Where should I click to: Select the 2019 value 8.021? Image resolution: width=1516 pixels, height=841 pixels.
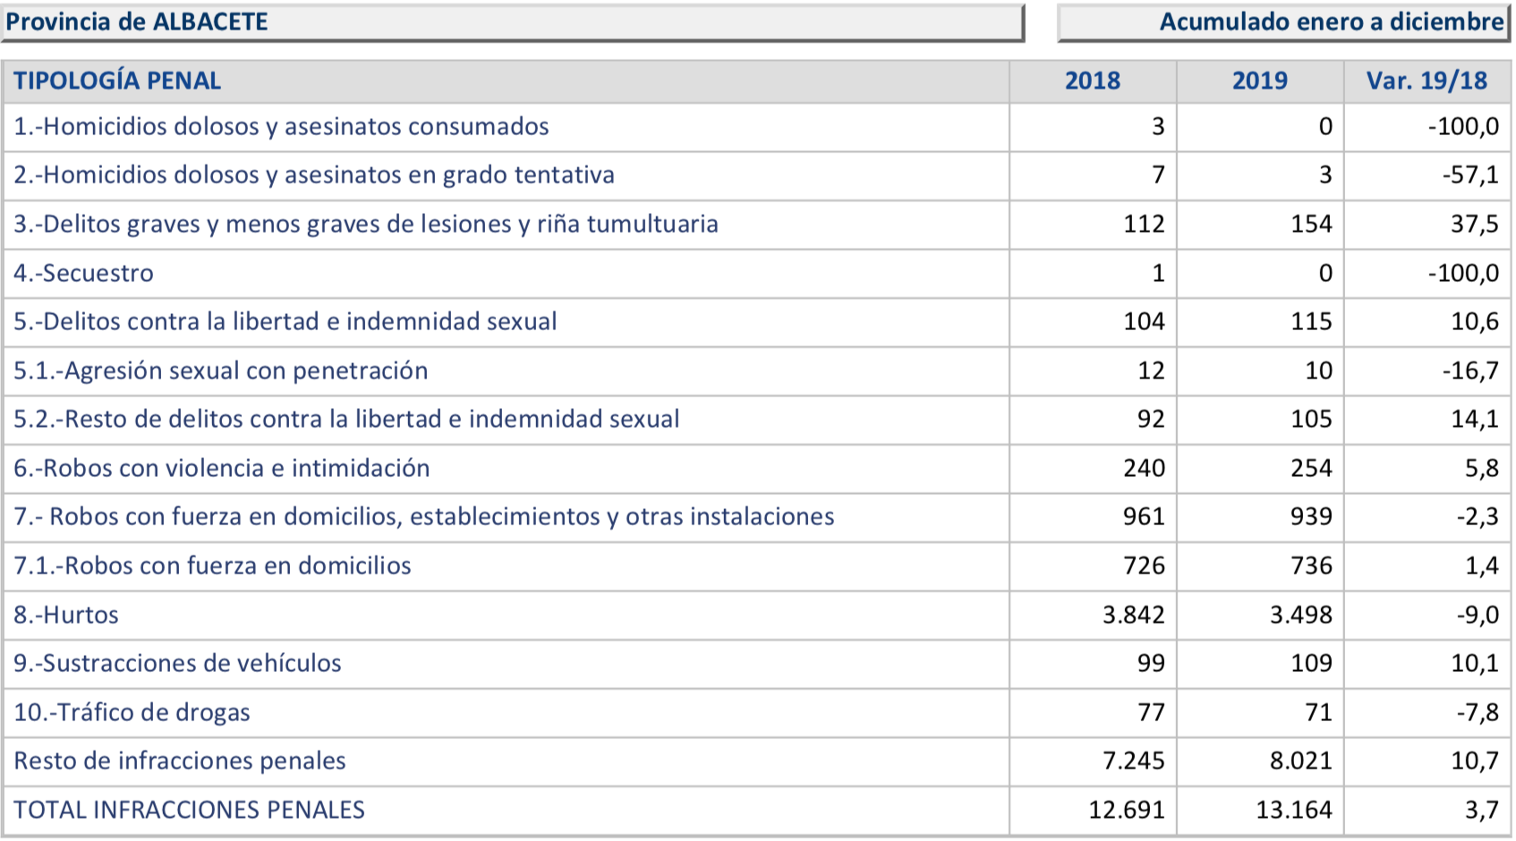point(1300,760)
